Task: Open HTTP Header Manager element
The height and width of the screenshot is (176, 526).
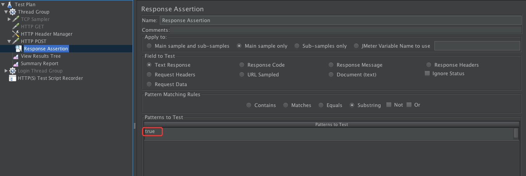Action: click(x=47, y=34)
